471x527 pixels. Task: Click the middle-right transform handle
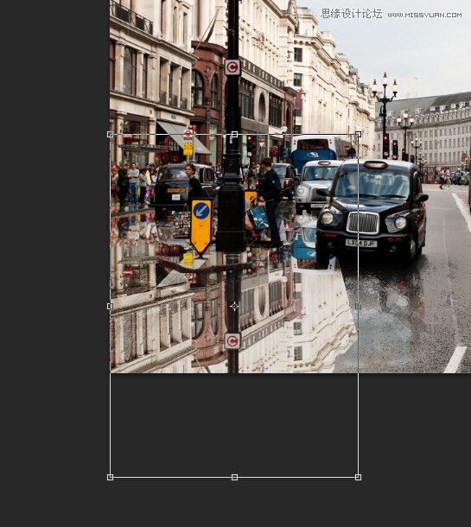[359, 306]
